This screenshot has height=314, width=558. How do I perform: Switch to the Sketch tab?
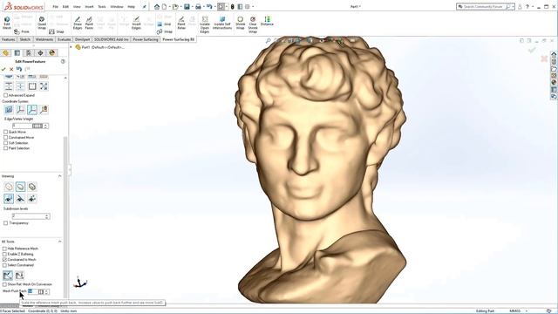click(x=25, y=39)
